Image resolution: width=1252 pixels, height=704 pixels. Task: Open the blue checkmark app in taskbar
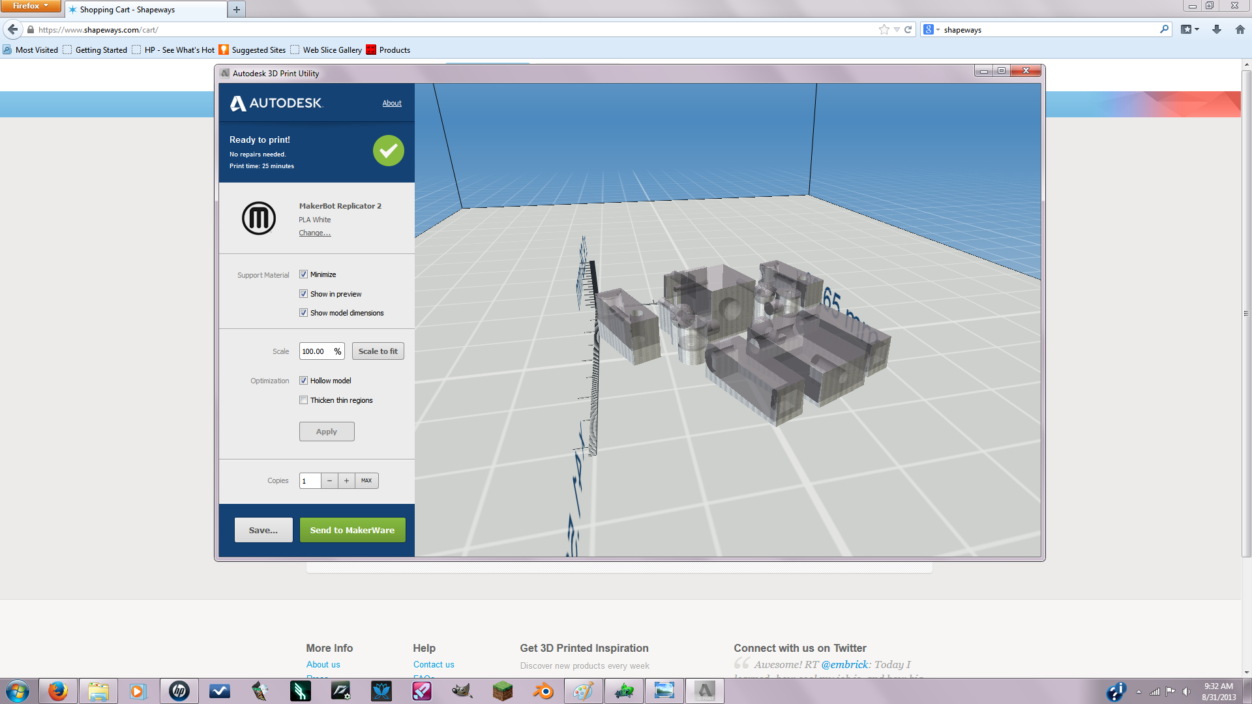point(219,691)
